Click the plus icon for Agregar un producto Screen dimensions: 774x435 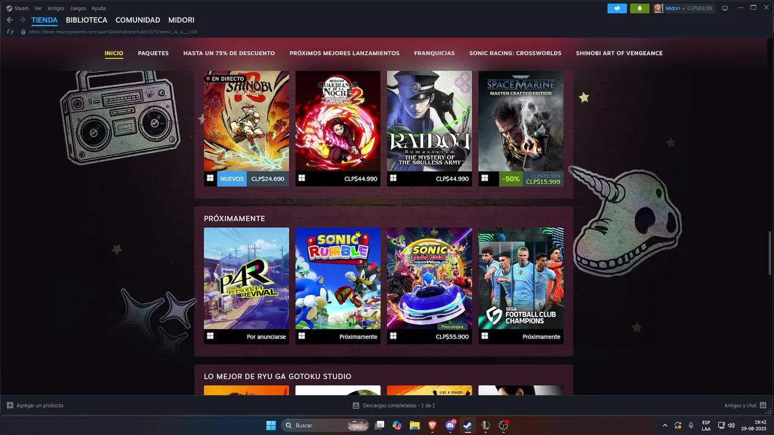10,405
